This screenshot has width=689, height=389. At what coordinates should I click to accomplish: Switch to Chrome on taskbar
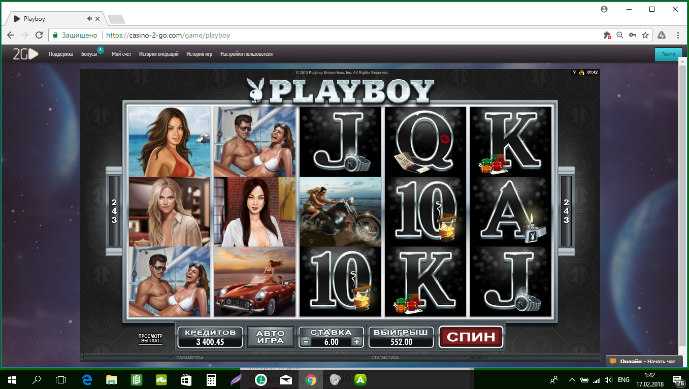311,379
